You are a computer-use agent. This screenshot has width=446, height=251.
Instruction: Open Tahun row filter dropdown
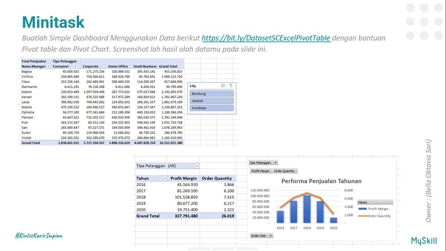click(165, 178)
